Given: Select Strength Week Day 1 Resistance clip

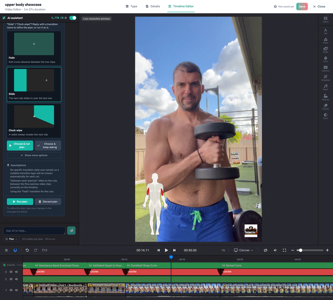Looking at the screenshot, I should [60, 290].
